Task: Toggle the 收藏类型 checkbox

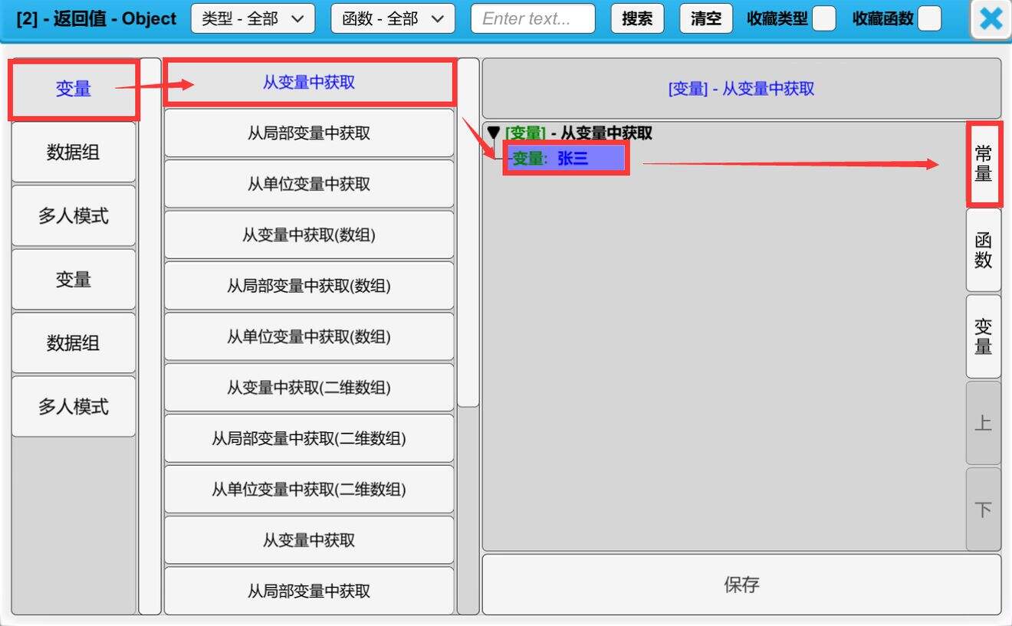Action: 823,18
